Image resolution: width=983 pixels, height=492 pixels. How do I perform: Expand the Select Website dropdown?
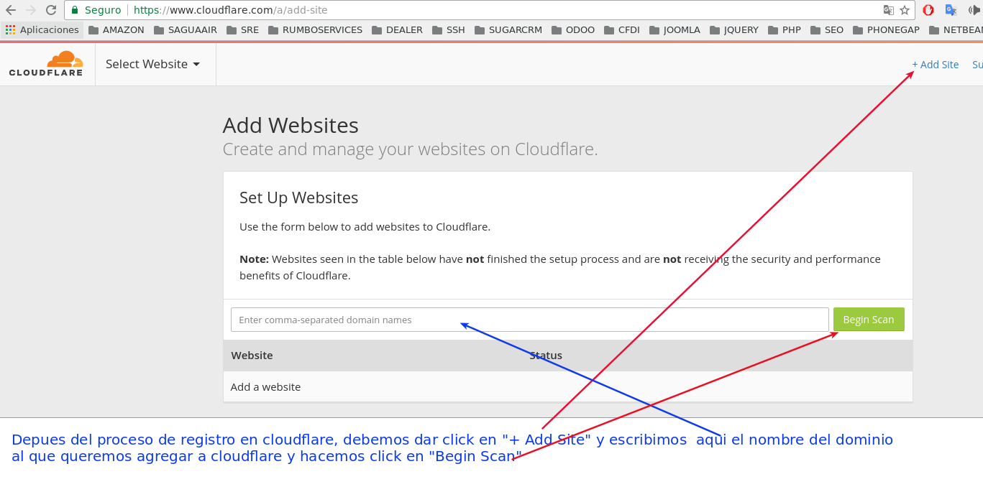tap(152, 64)
